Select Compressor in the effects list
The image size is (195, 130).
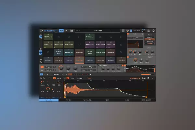(149, 41)
